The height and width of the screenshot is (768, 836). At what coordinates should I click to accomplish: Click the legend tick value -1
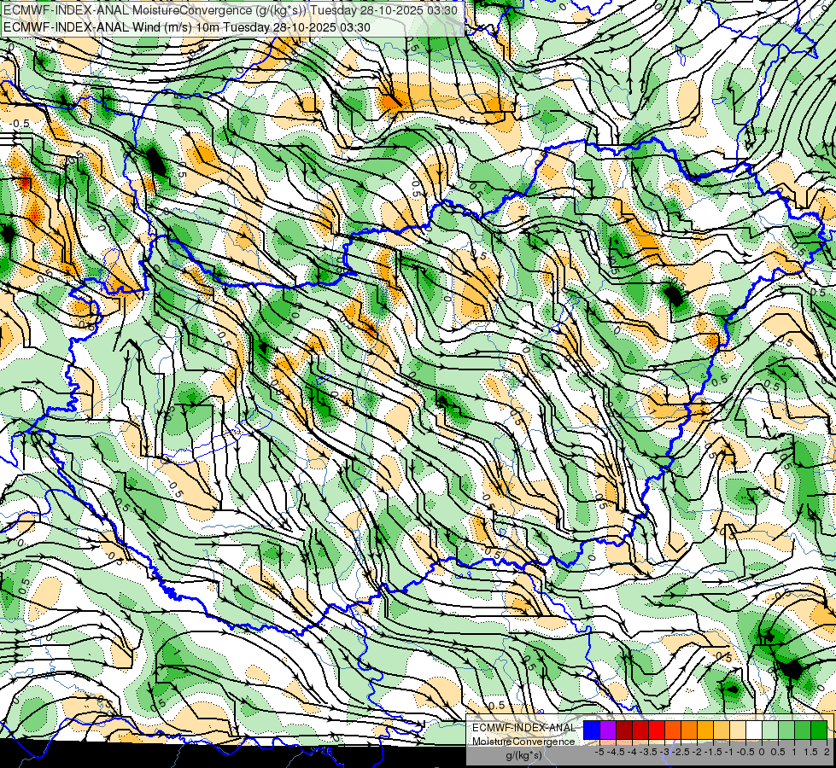point(729,752)
